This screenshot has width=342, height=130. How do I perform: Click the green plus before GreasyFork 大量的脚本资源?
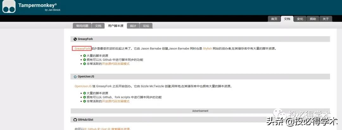pyautogui.click(x=85, y=56)
